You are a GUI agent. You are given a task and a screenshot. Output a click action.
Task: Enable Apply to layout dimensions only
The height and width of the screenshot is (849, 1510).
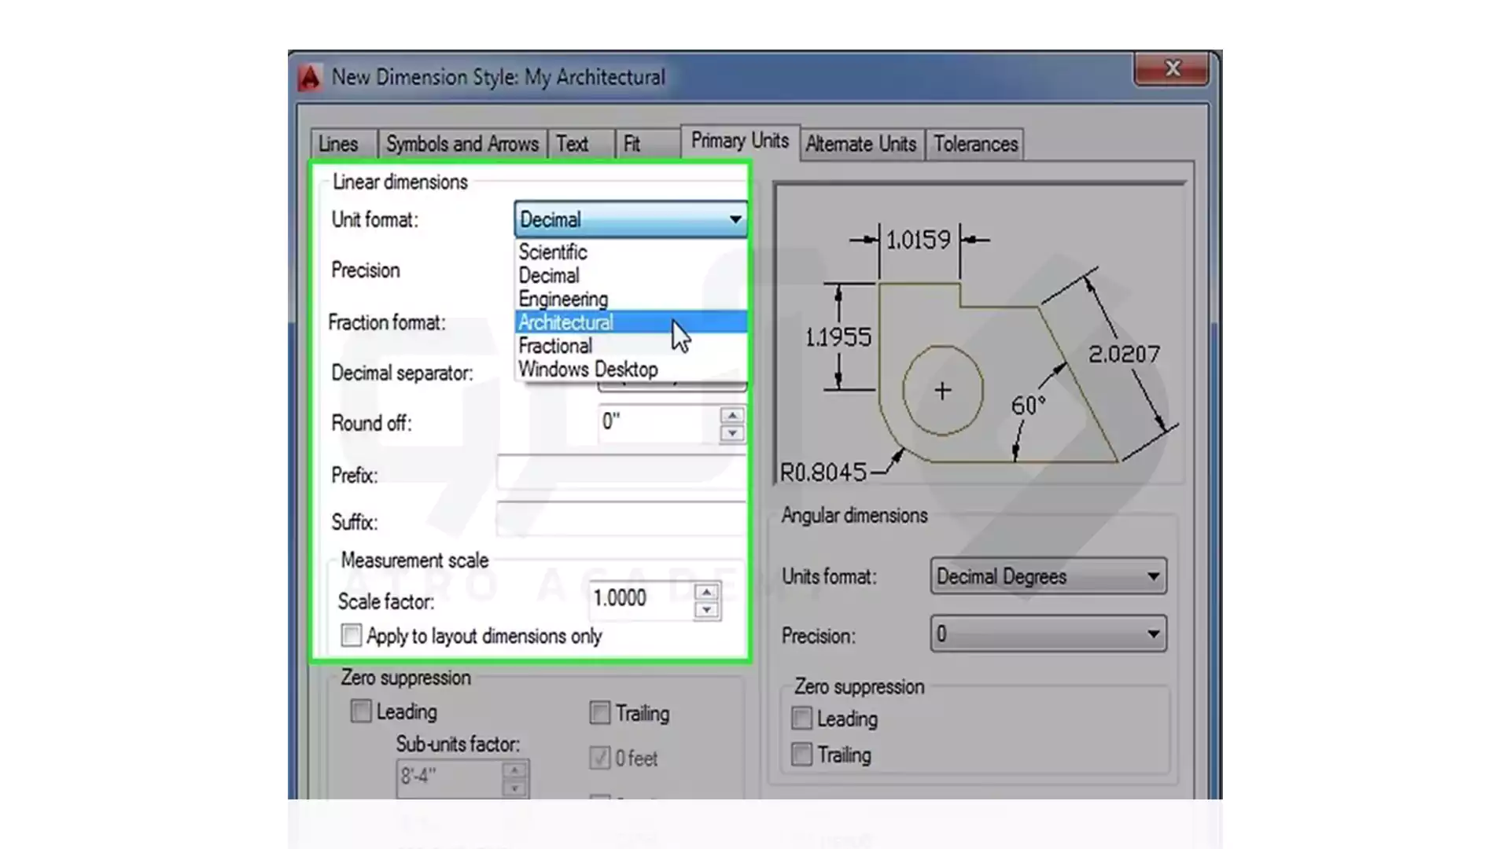pos(352,635)
